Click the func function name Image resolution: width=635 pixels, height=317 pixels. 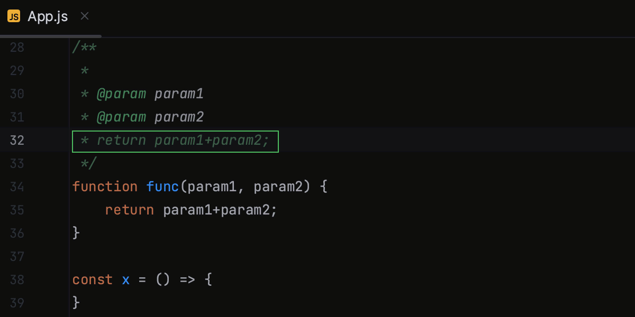pyautogui.click(x=163, y=187)
